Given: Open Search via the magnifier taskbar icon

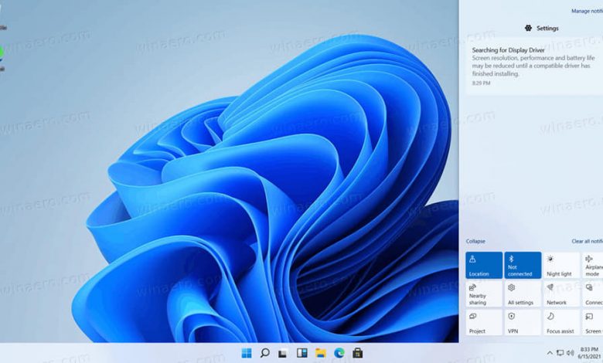Looking at the screenshot, I should pos(264,353).
